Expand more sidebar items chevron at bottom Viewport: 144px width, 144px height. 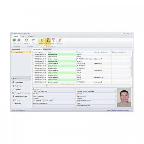tap(29, 107)
